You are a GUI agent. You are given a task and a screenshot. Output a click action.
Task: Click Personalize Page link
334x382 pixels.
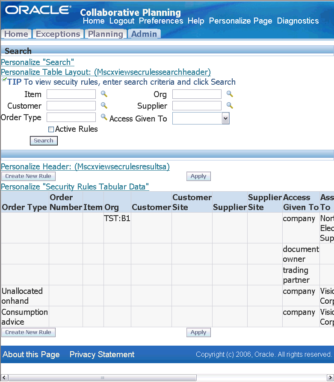(240, 21)
